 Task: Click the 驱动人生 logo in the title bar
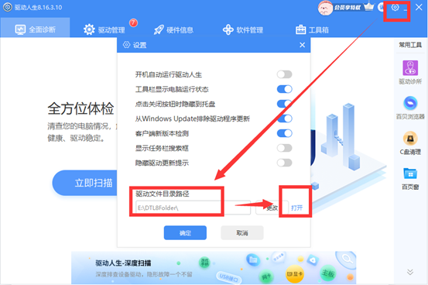point(8,7)
